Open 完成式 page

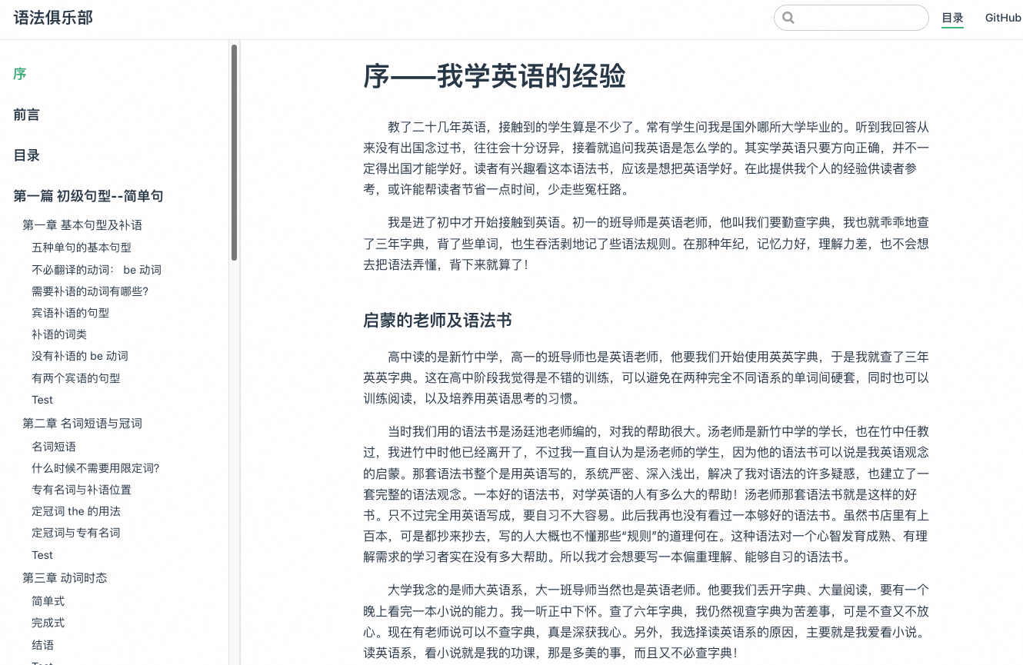pyautogui.click(x=48, y=623)
